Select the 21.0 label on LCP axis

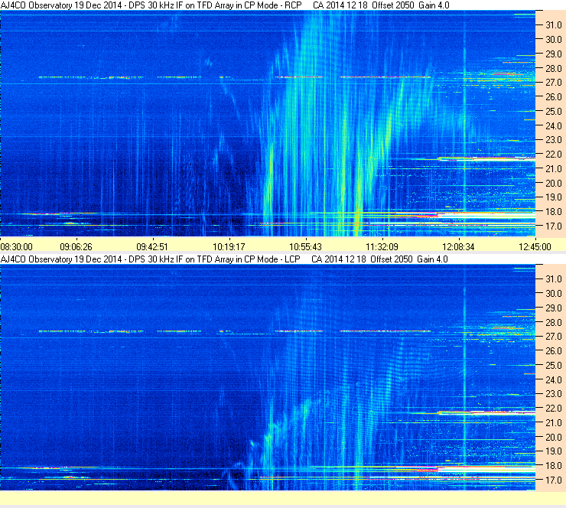pyautogui.click(x=554, y=422)
